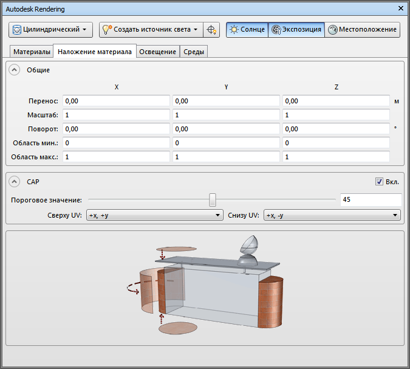Uncheck the Вкл. checkbox

click(x=379, y=181)
